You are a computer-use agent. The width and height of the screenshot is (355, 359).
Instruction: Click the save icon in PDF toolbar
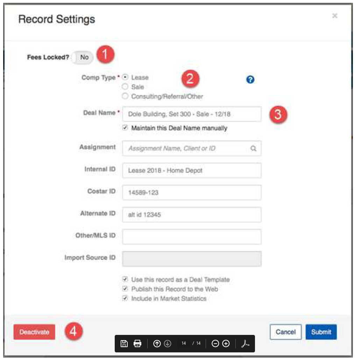tap(124, 343)
